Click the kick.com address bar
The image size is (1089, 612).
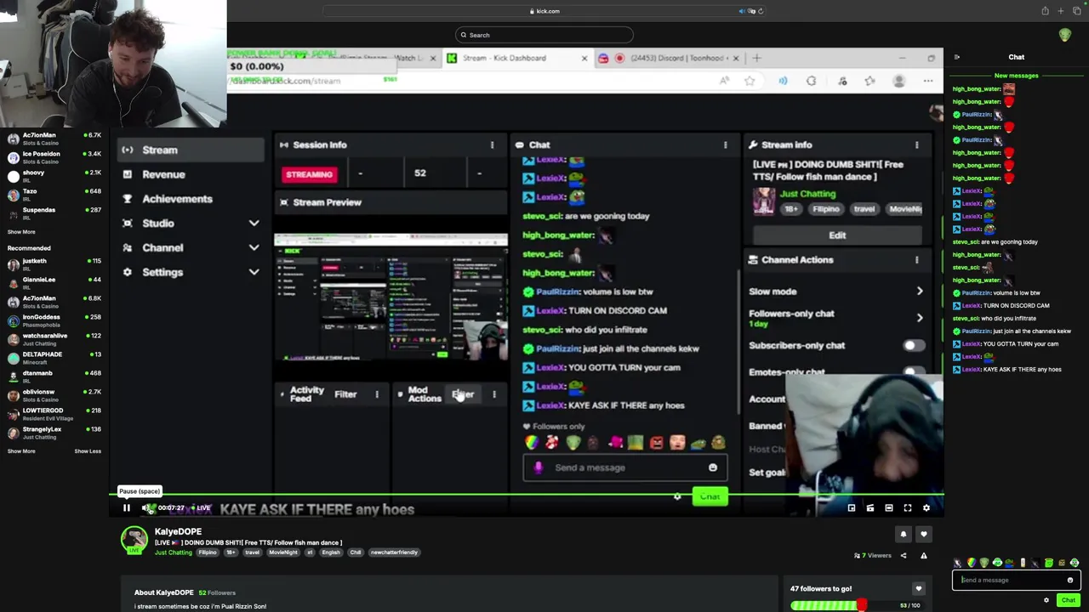pos(544,11)
